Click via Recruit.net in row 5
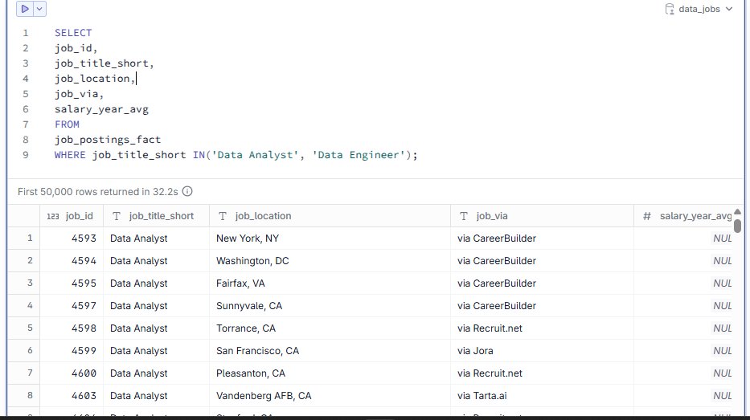 (543, 328)
